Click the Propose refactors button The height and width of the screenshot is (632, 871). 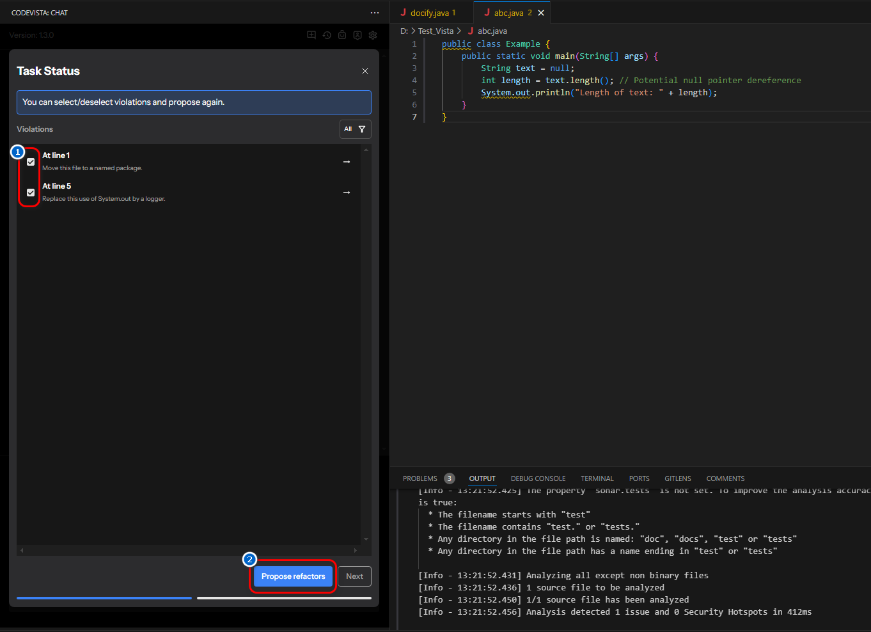tap(294, 576)
